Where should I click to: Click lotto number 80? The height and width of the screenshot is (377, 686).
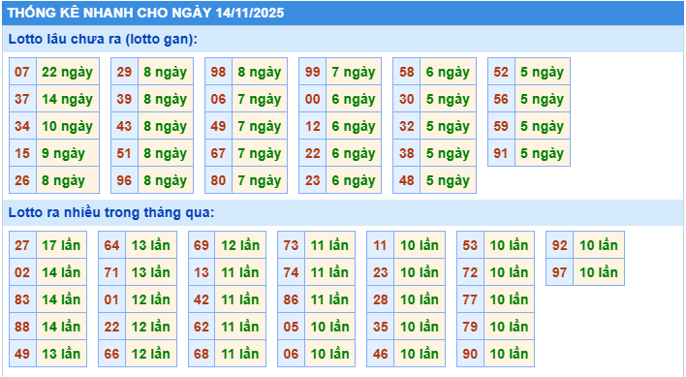[x=218, y=180]
